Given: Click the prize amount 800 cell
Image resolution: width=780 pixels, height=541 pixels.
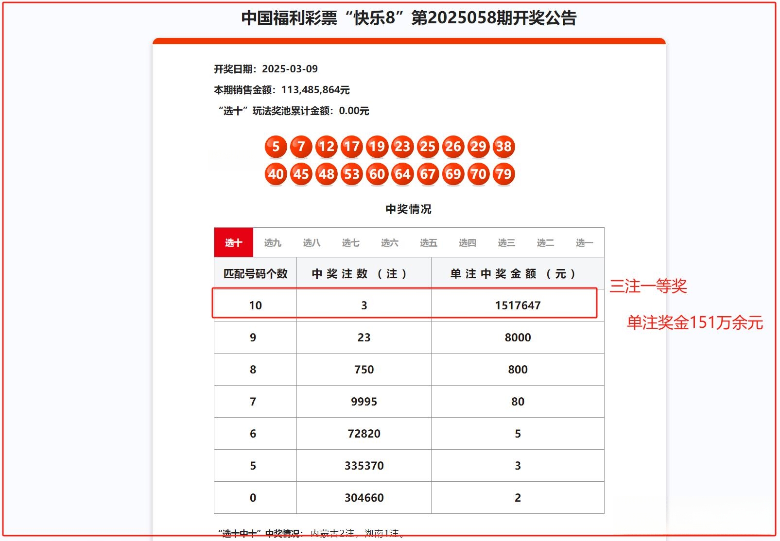Looking at the screenshot, I should click(518, 370).
